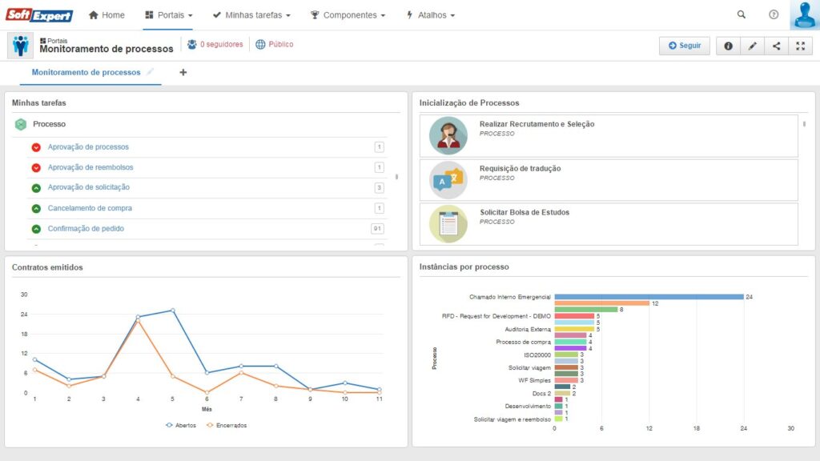The height and width of the screenshot is (461, 820).
Task: Expand the Componentes dropdown menu
Action: (x=348, y=15)
